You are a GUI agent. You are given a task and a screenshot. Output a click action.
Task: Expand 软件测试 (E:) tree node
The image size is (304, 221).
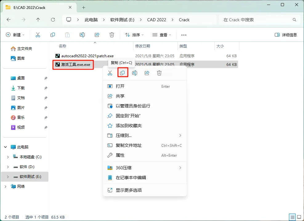tap(8, 177)
